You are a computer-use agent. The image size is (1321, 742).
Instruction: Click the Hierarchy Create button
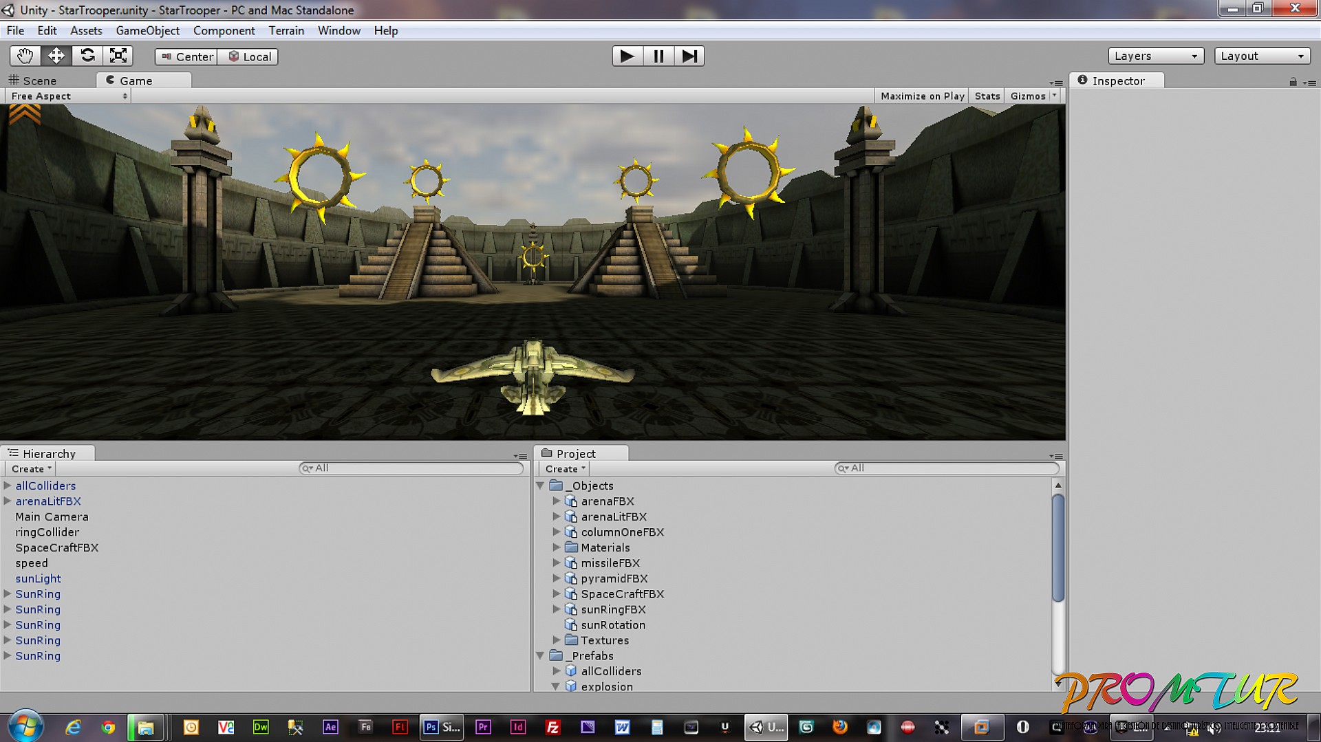click(31, 469)
